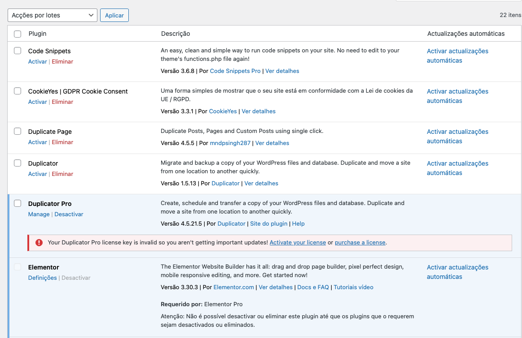Select the Duplicate Page plugin checkbox
522x338 pixels.
tap(18, 131)
